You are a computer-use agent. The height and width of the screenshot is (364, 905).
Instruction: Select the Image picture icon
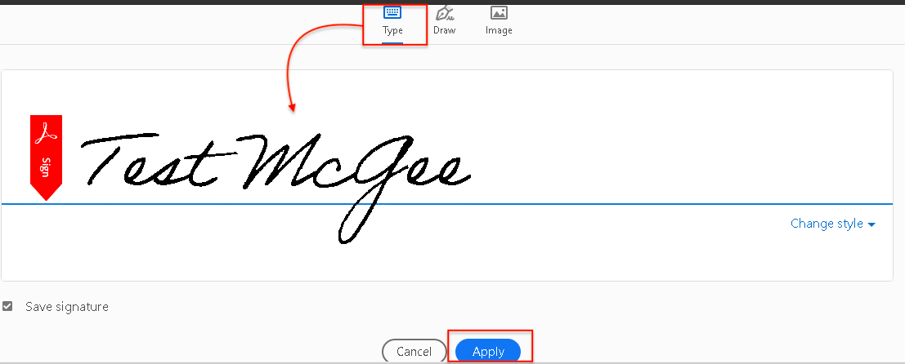499,12
